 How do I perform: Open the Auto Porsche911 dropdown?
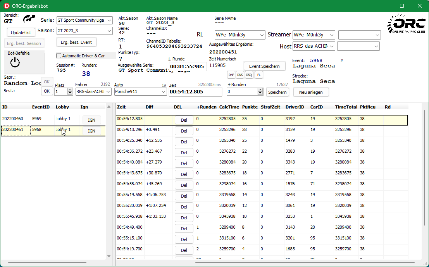pyautogui.click(x=163, y=92)
